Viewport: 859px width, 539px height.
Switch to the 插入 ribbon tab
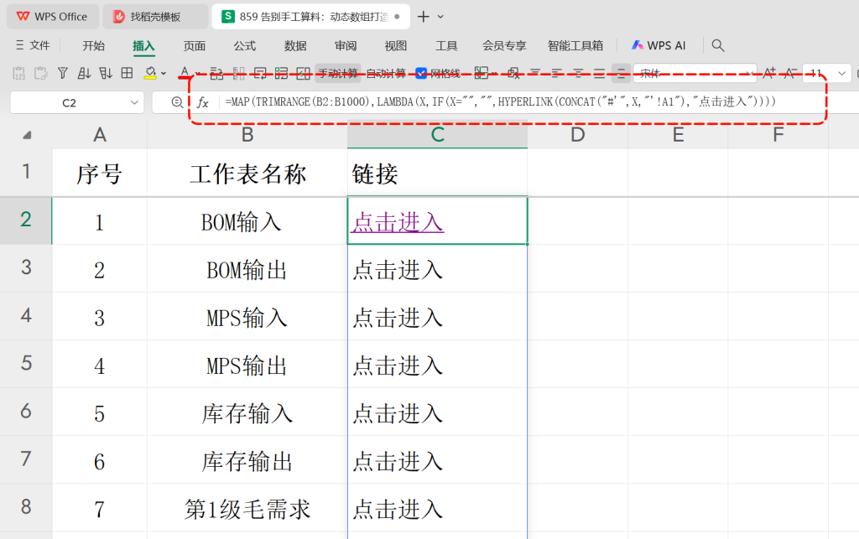pos(143,46)
